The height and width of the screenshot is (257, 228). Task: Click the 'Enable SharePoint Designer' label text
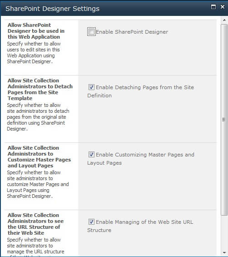point(132,32)
